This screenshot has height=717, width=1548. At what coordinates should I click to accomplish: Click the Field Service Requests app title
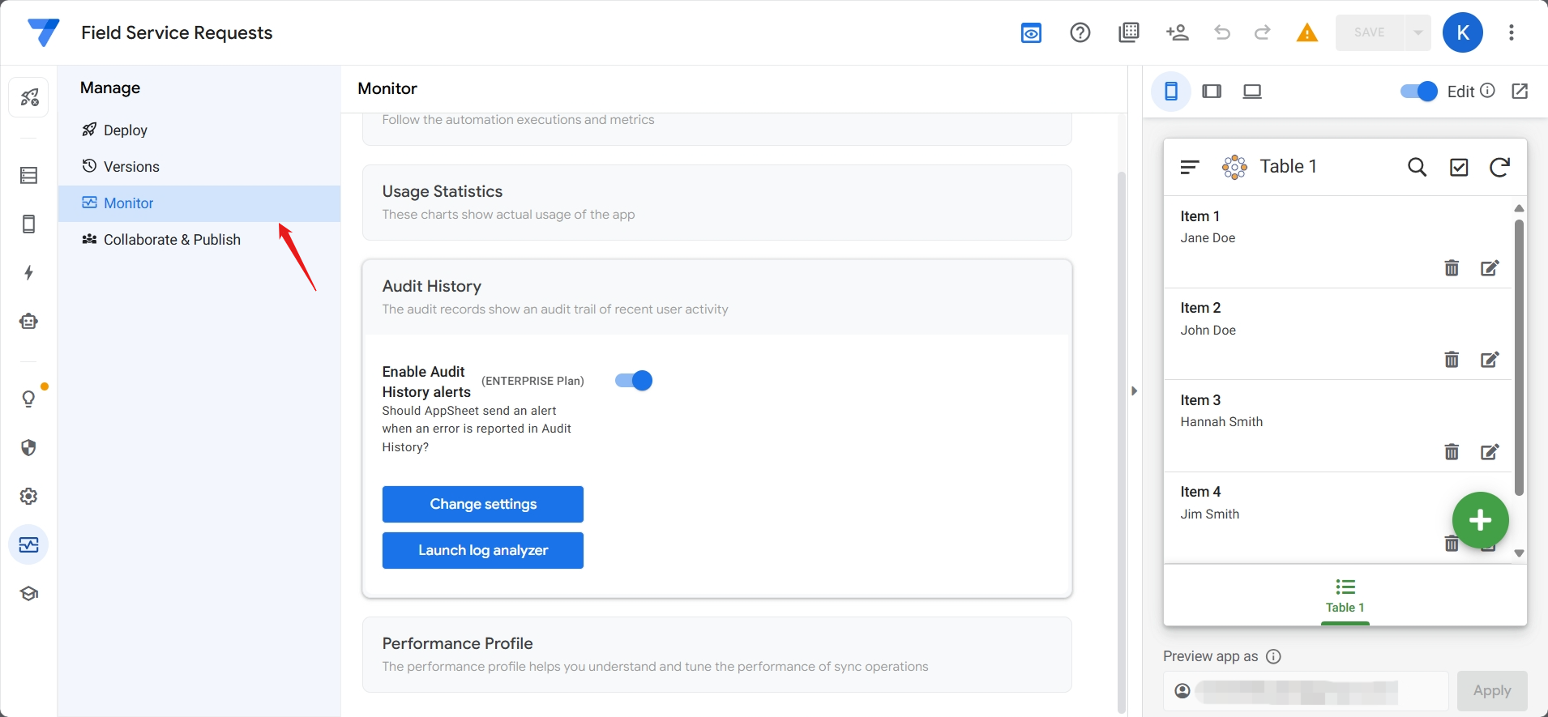pyautogui.click(x=177, y=32)
